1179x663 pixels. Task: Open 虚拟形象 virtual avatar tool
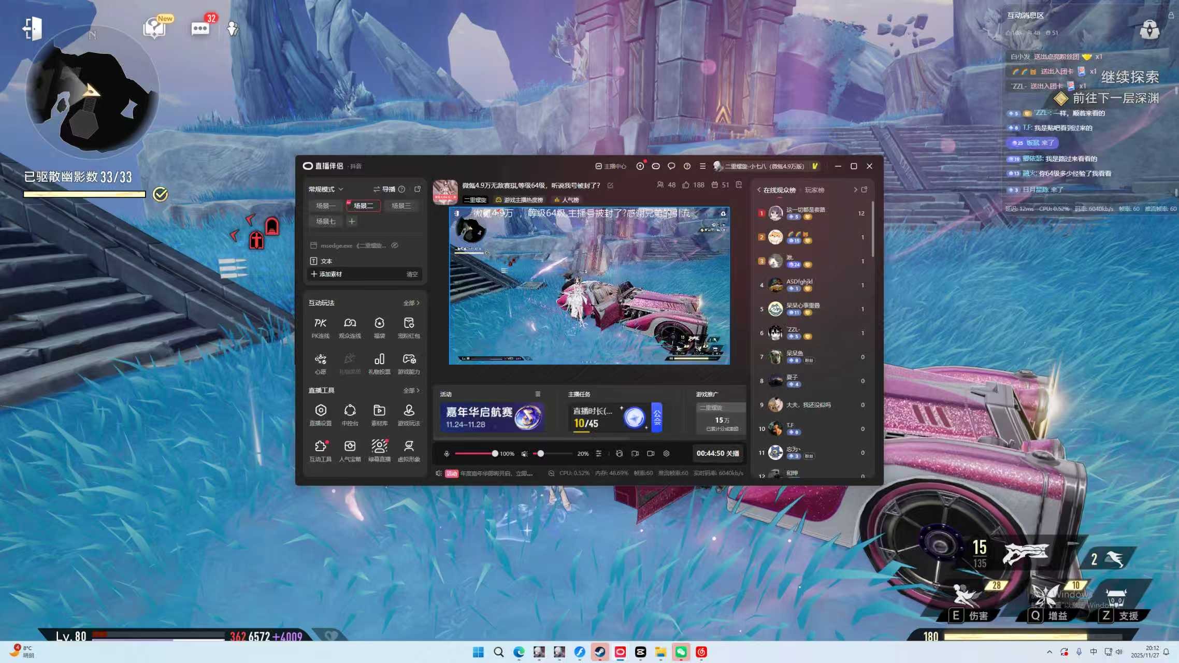click(x=409, y=451)
